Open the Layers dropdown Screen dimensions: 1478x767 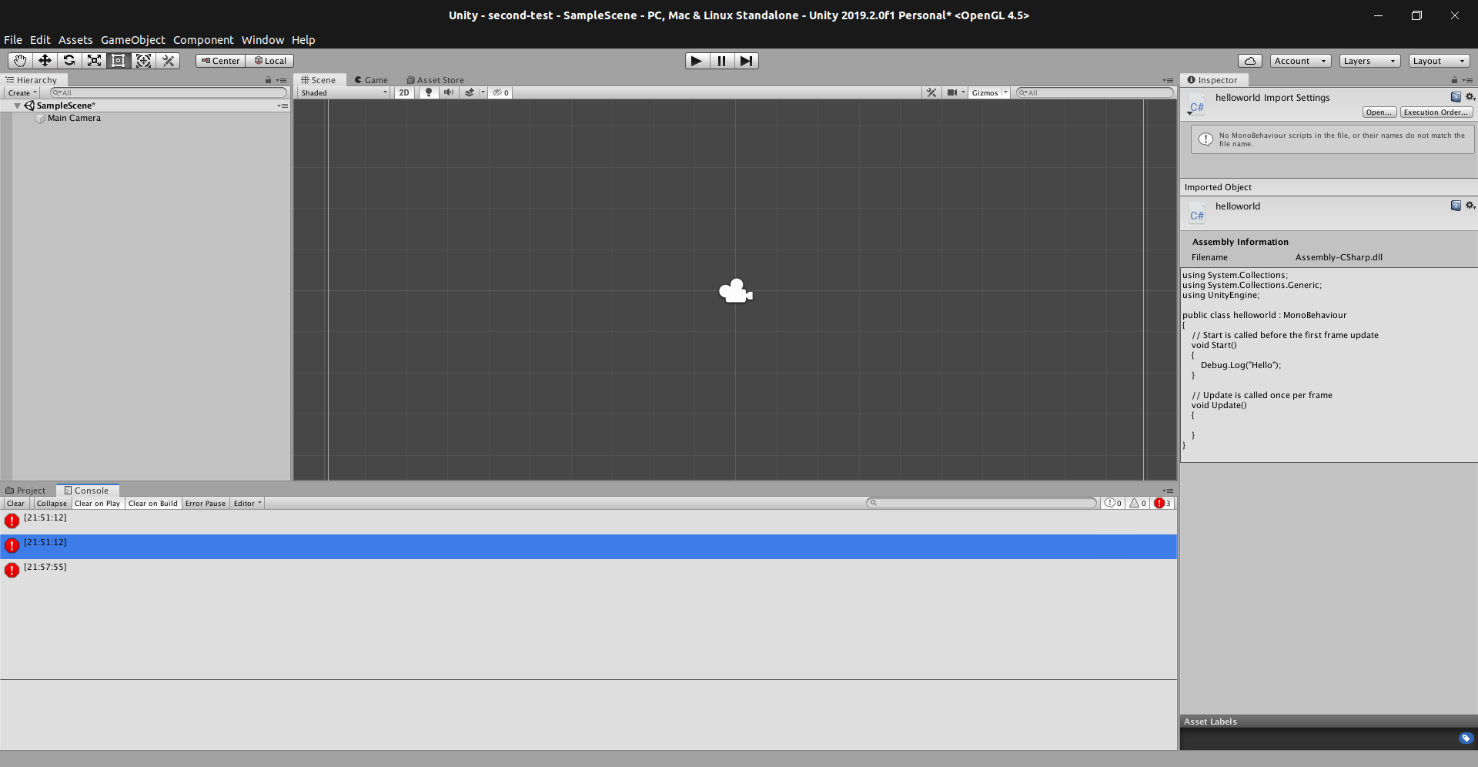[1369, 61]
